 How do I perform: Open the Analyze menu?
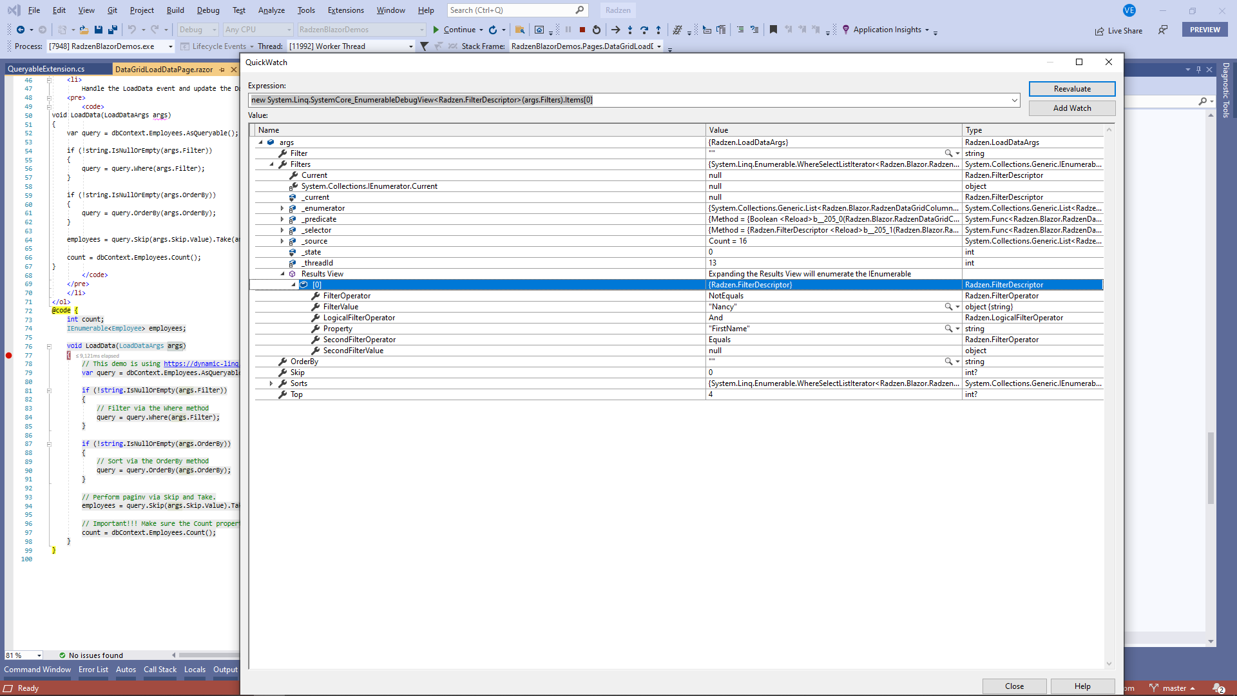pyautogui.click(x=271, y=10)
